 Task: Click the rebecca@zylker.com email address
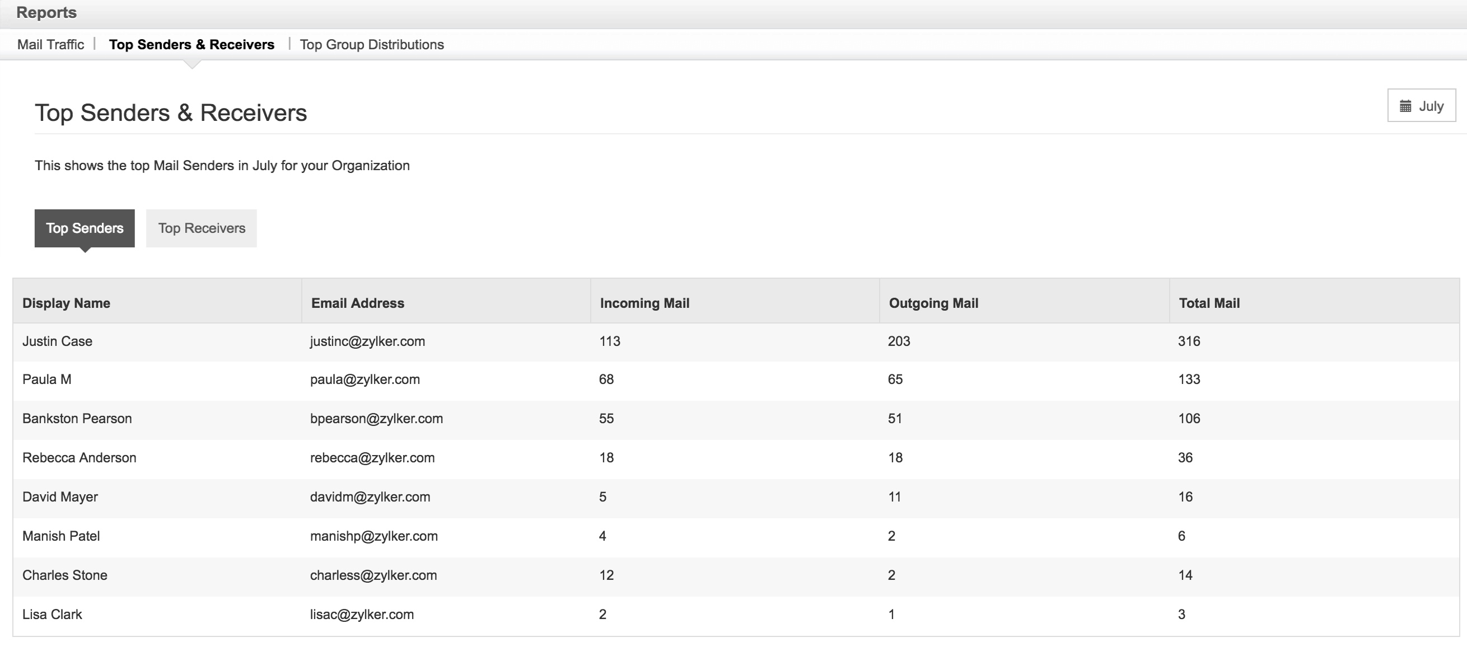[x=372, y=458]
